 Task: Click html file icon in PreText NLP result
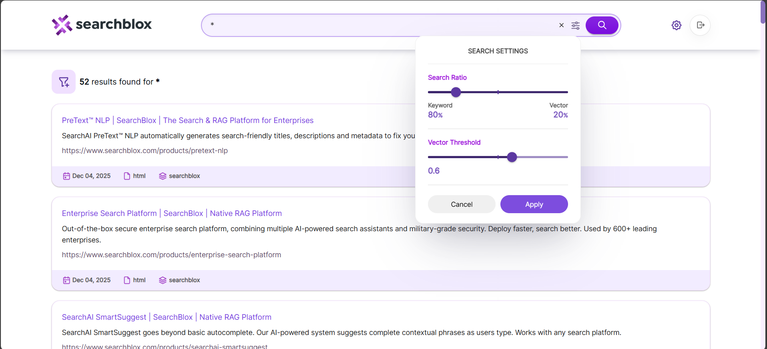pyautogui.click(x=127, y=176)
